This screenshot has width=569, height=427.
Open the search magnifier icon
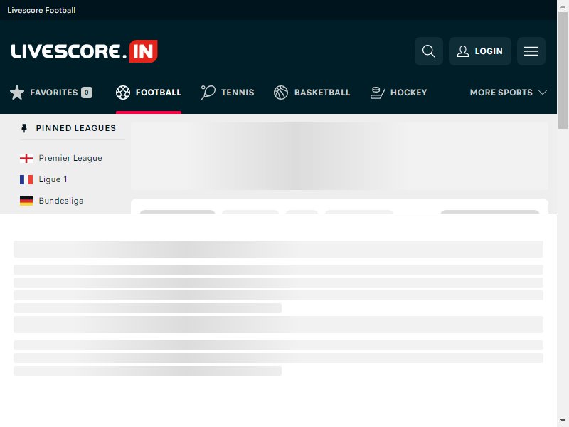click(429, 51)
